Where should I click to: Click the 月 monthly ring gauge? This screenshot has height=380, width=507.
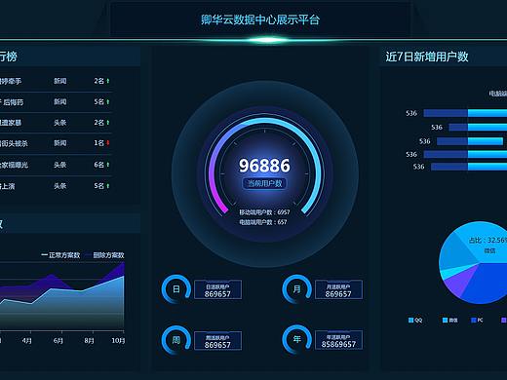pyautogui.click(x=296, y=289)
